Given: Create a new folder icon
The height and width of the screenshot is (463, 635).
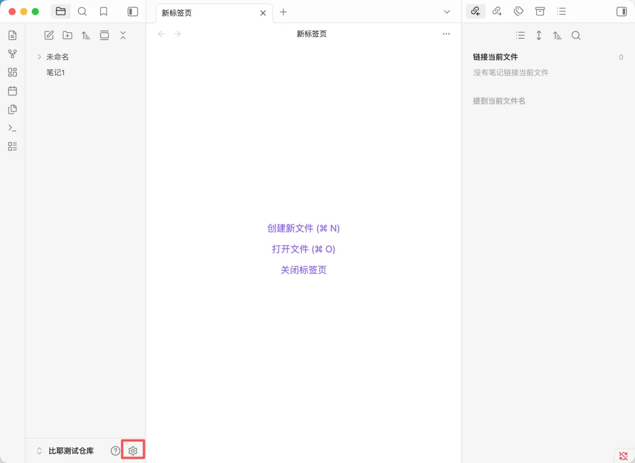Looking at the screenshot, I should point(67,35).
